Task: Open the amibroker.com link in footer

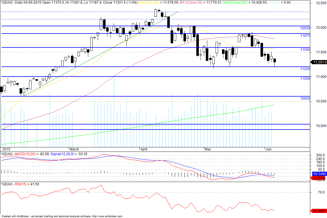Action: (107, 216)
